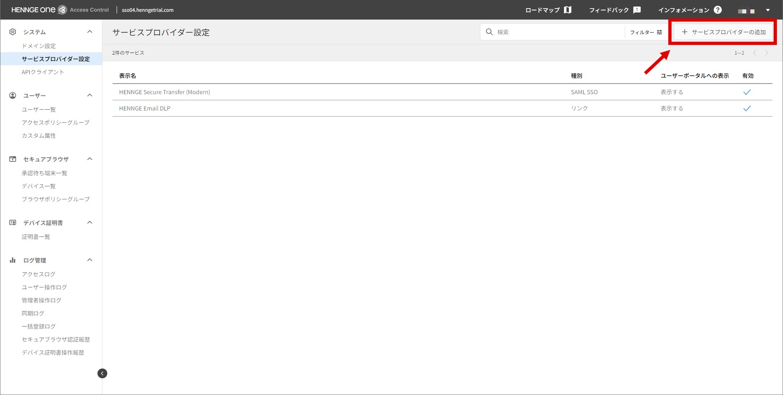
Task: Click the サービスプロバイダーの追加 button
Action: pyautogui.click(x=723, y=32)
